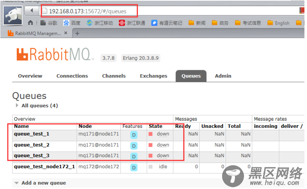Select the Queues tab
The image size is (307, 189).
coord(191,76)
